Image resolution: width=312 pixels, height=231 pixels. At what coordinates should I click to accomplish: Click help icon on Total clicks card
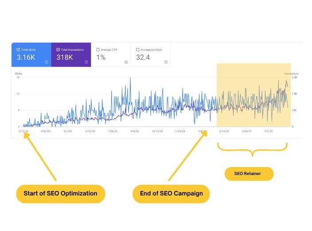tap(47, 62)
